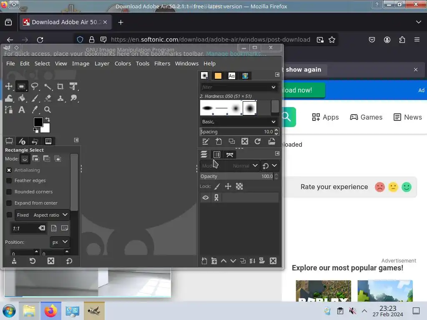
Task: Select the Warp Transform tool
Action: pyautogui.click(x=9, y=98)
